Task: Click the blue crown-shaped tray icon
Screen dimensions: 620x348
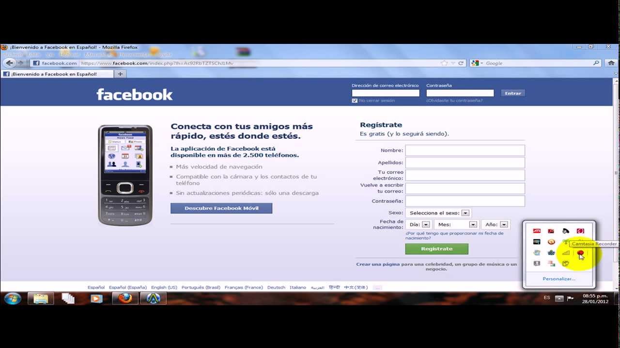Action: click(551, 253)
